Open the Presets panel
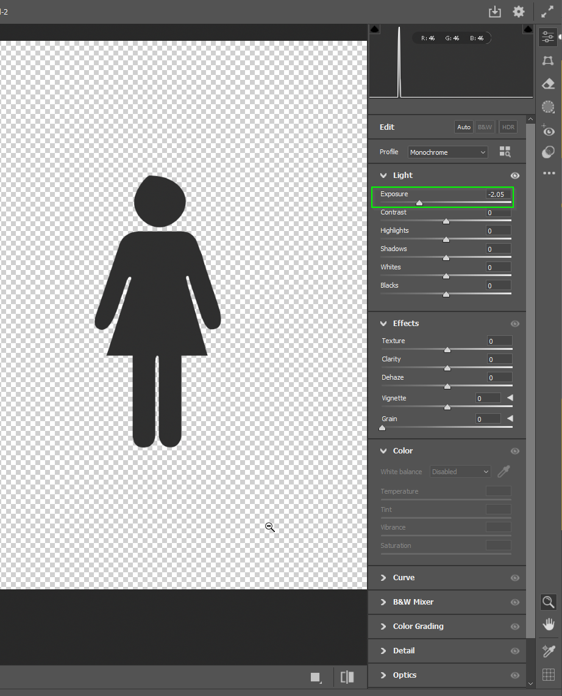The width and height of the screenshot is (562, 696). pyautogui.click(x=547, y=152)
